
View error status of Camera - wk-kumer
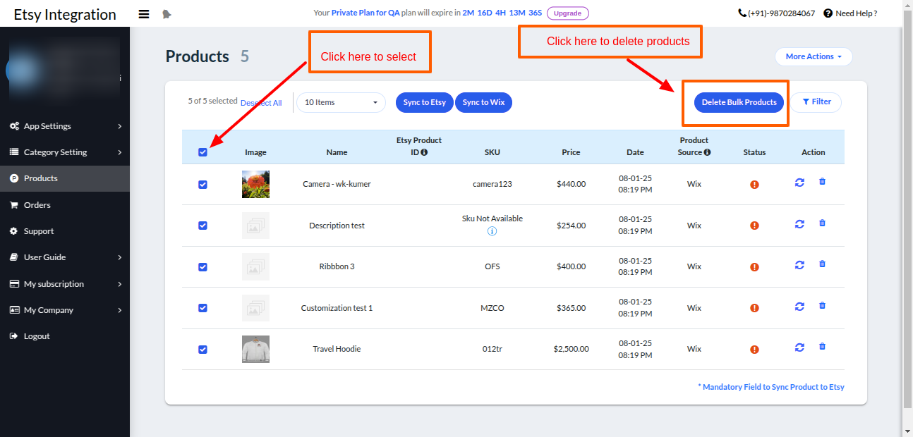click(754, 185)
